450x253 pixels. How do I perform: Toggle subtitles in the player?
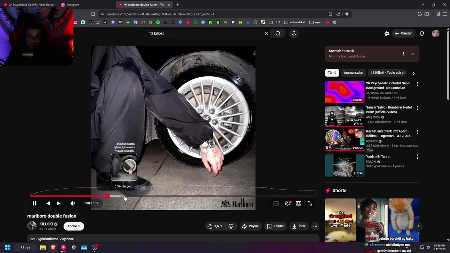click(276, 203)
